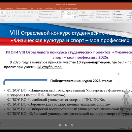Decrease list indent level

29,12
